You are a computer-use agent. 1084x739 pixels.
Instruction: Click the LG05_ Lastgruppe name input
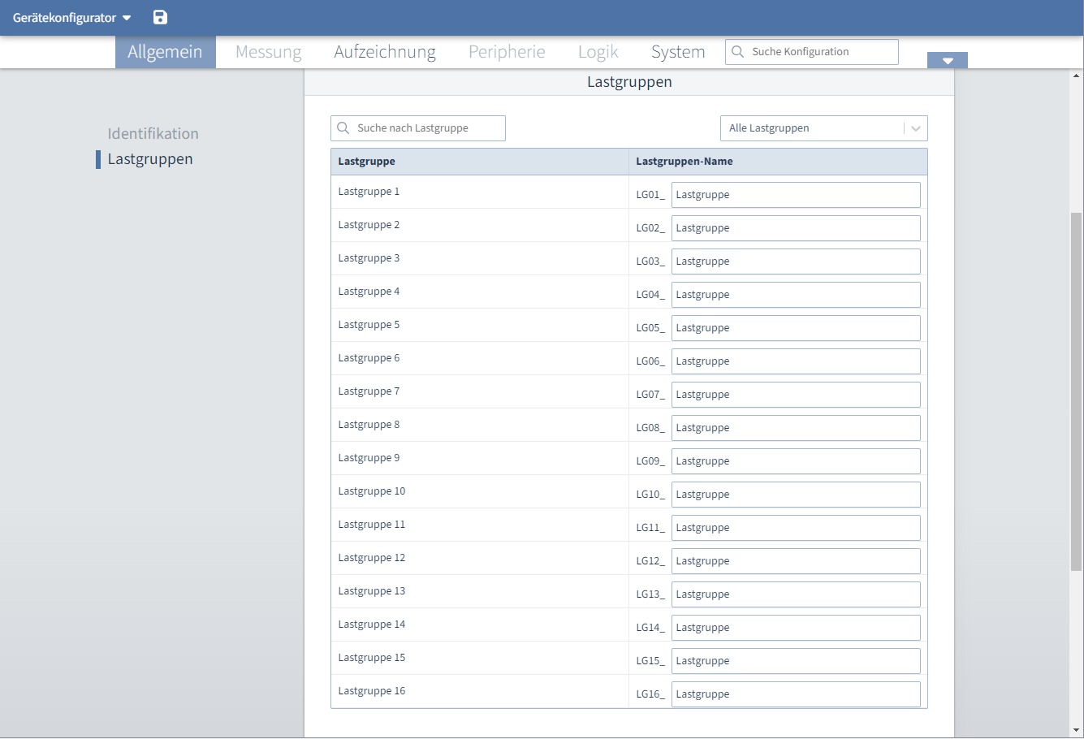click(x=795, y=327)
